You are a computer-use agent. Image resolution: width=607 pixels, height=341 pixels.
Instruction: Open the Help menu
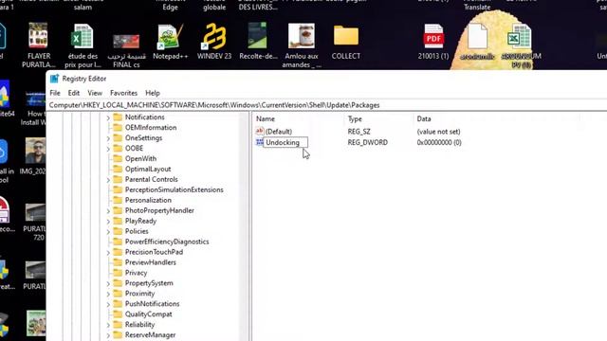click(153, 93)
